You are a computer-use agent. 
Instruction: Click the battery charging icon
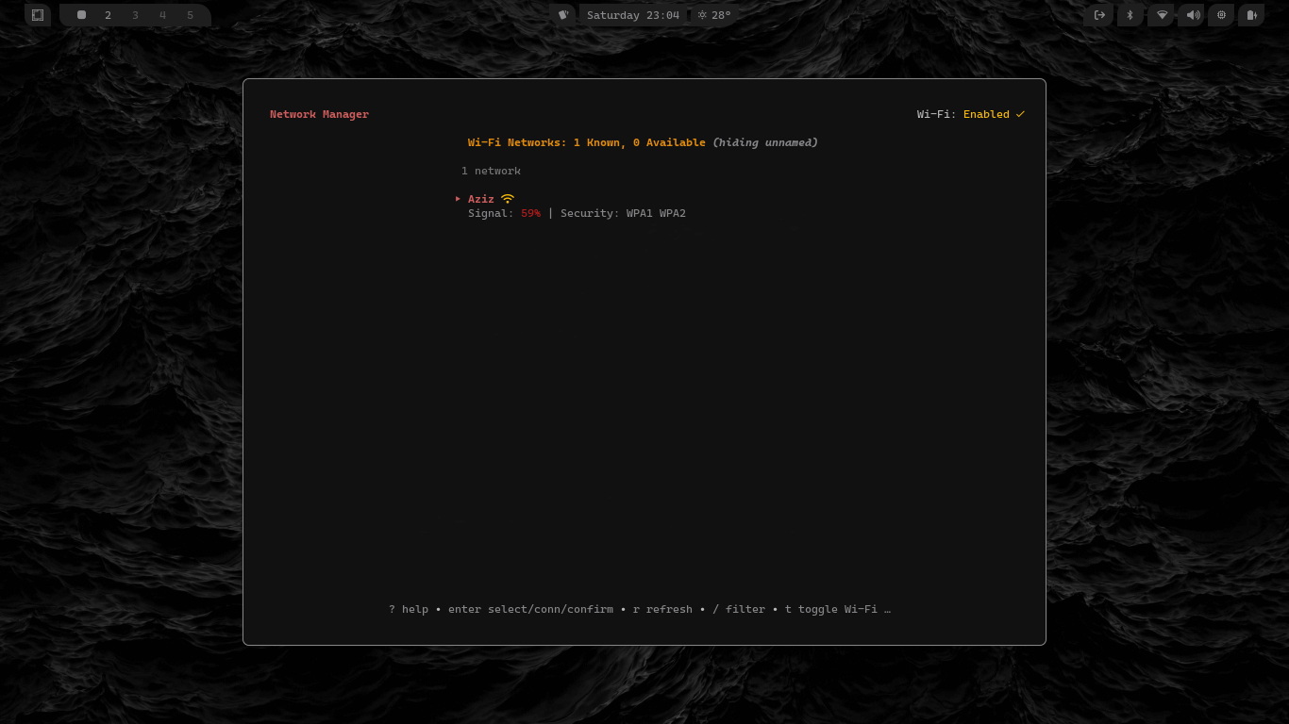click(1251, 15)
